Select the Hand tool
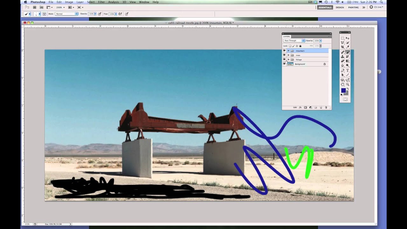The height and width of the screenshot is (229, 407). pyautogui.click(x=342, y=84)
